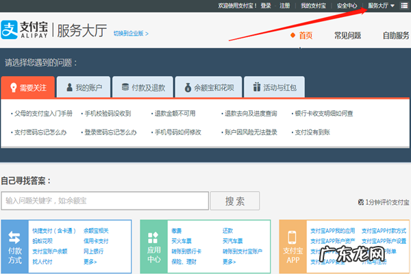Open 支付宝APP账户设置 link
The height and width of the screenshot is (274, 411).
click(384, 241)
